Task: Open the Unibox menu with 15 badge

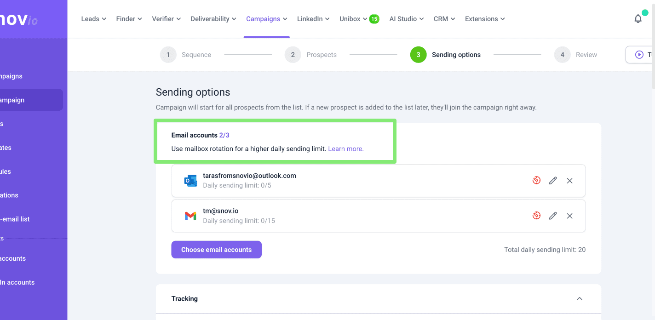Action: [353, 19]
